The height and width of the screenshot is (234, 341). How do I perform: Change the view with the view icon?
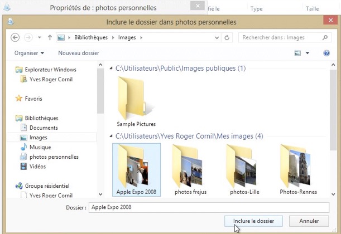pos(297,53)
